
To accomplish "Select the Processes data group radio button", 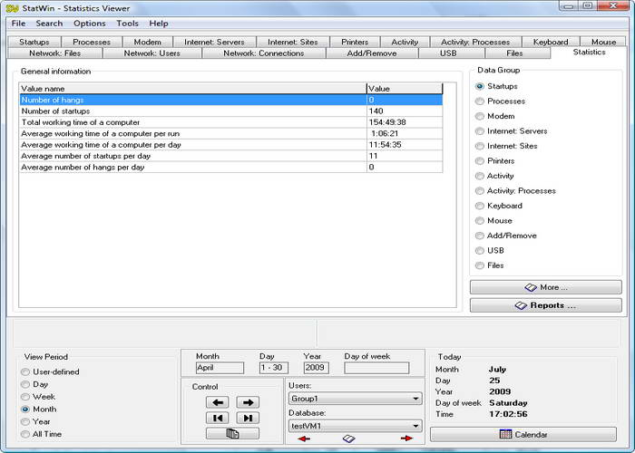I will coord(480,101).
